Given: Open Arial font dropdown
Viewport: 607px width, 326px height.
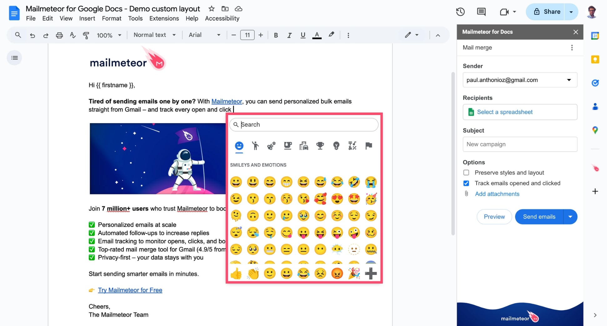Looking at the screenshot, I should click(x=205, y=35).
